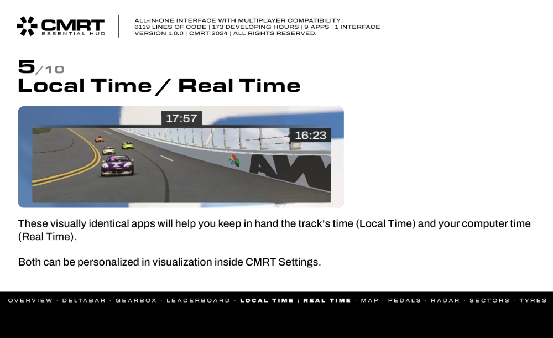
Task: Open the Gearbox page link
Action: pyautogui.click(x=136, y=300)
